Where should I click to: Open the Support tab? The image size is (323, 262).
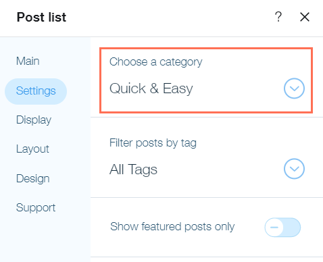click(x=36, y=208)
